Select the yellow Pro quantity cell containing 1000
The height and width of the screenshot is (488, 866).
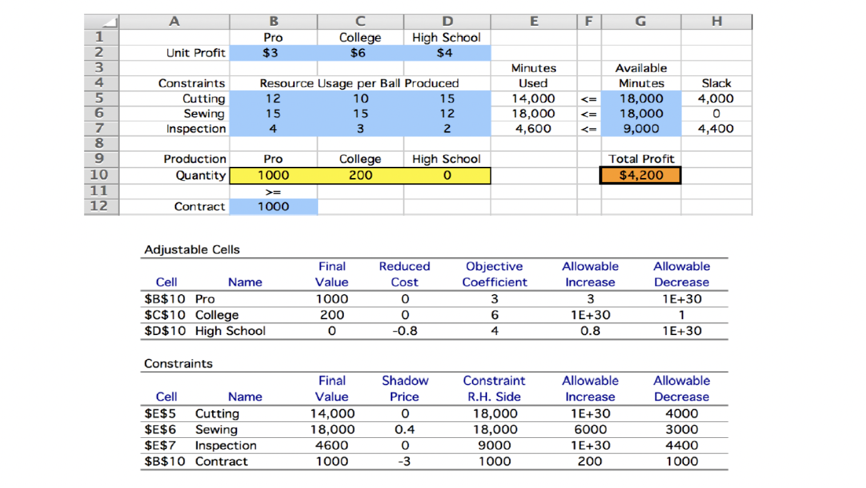pyautogui.click(x=274, y=175)
